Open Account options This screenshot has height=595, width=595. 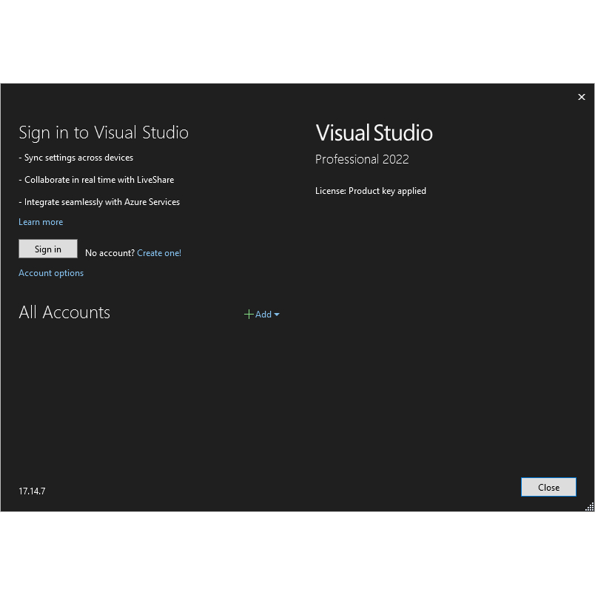coord(51,273)
